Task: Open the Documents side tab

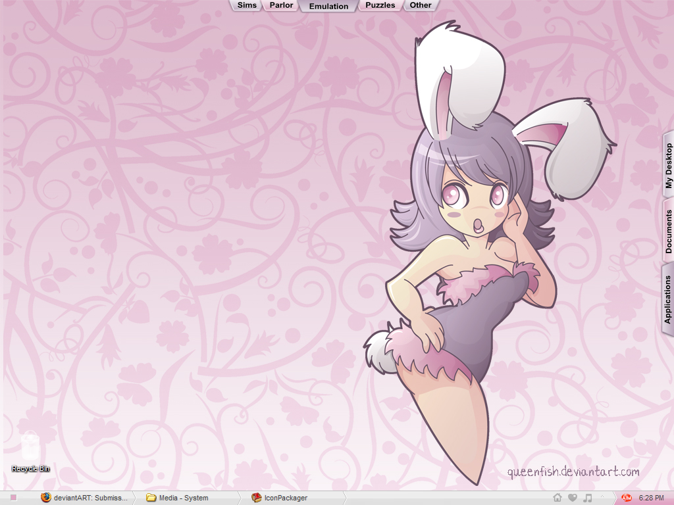Action: [669, 231]
